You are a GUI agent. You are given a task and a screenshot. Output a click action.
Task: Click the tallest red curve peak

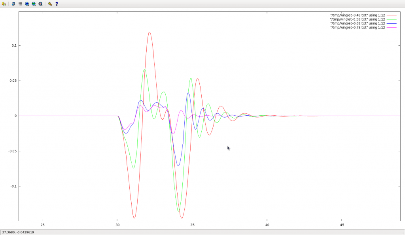(x=150, y=33)
